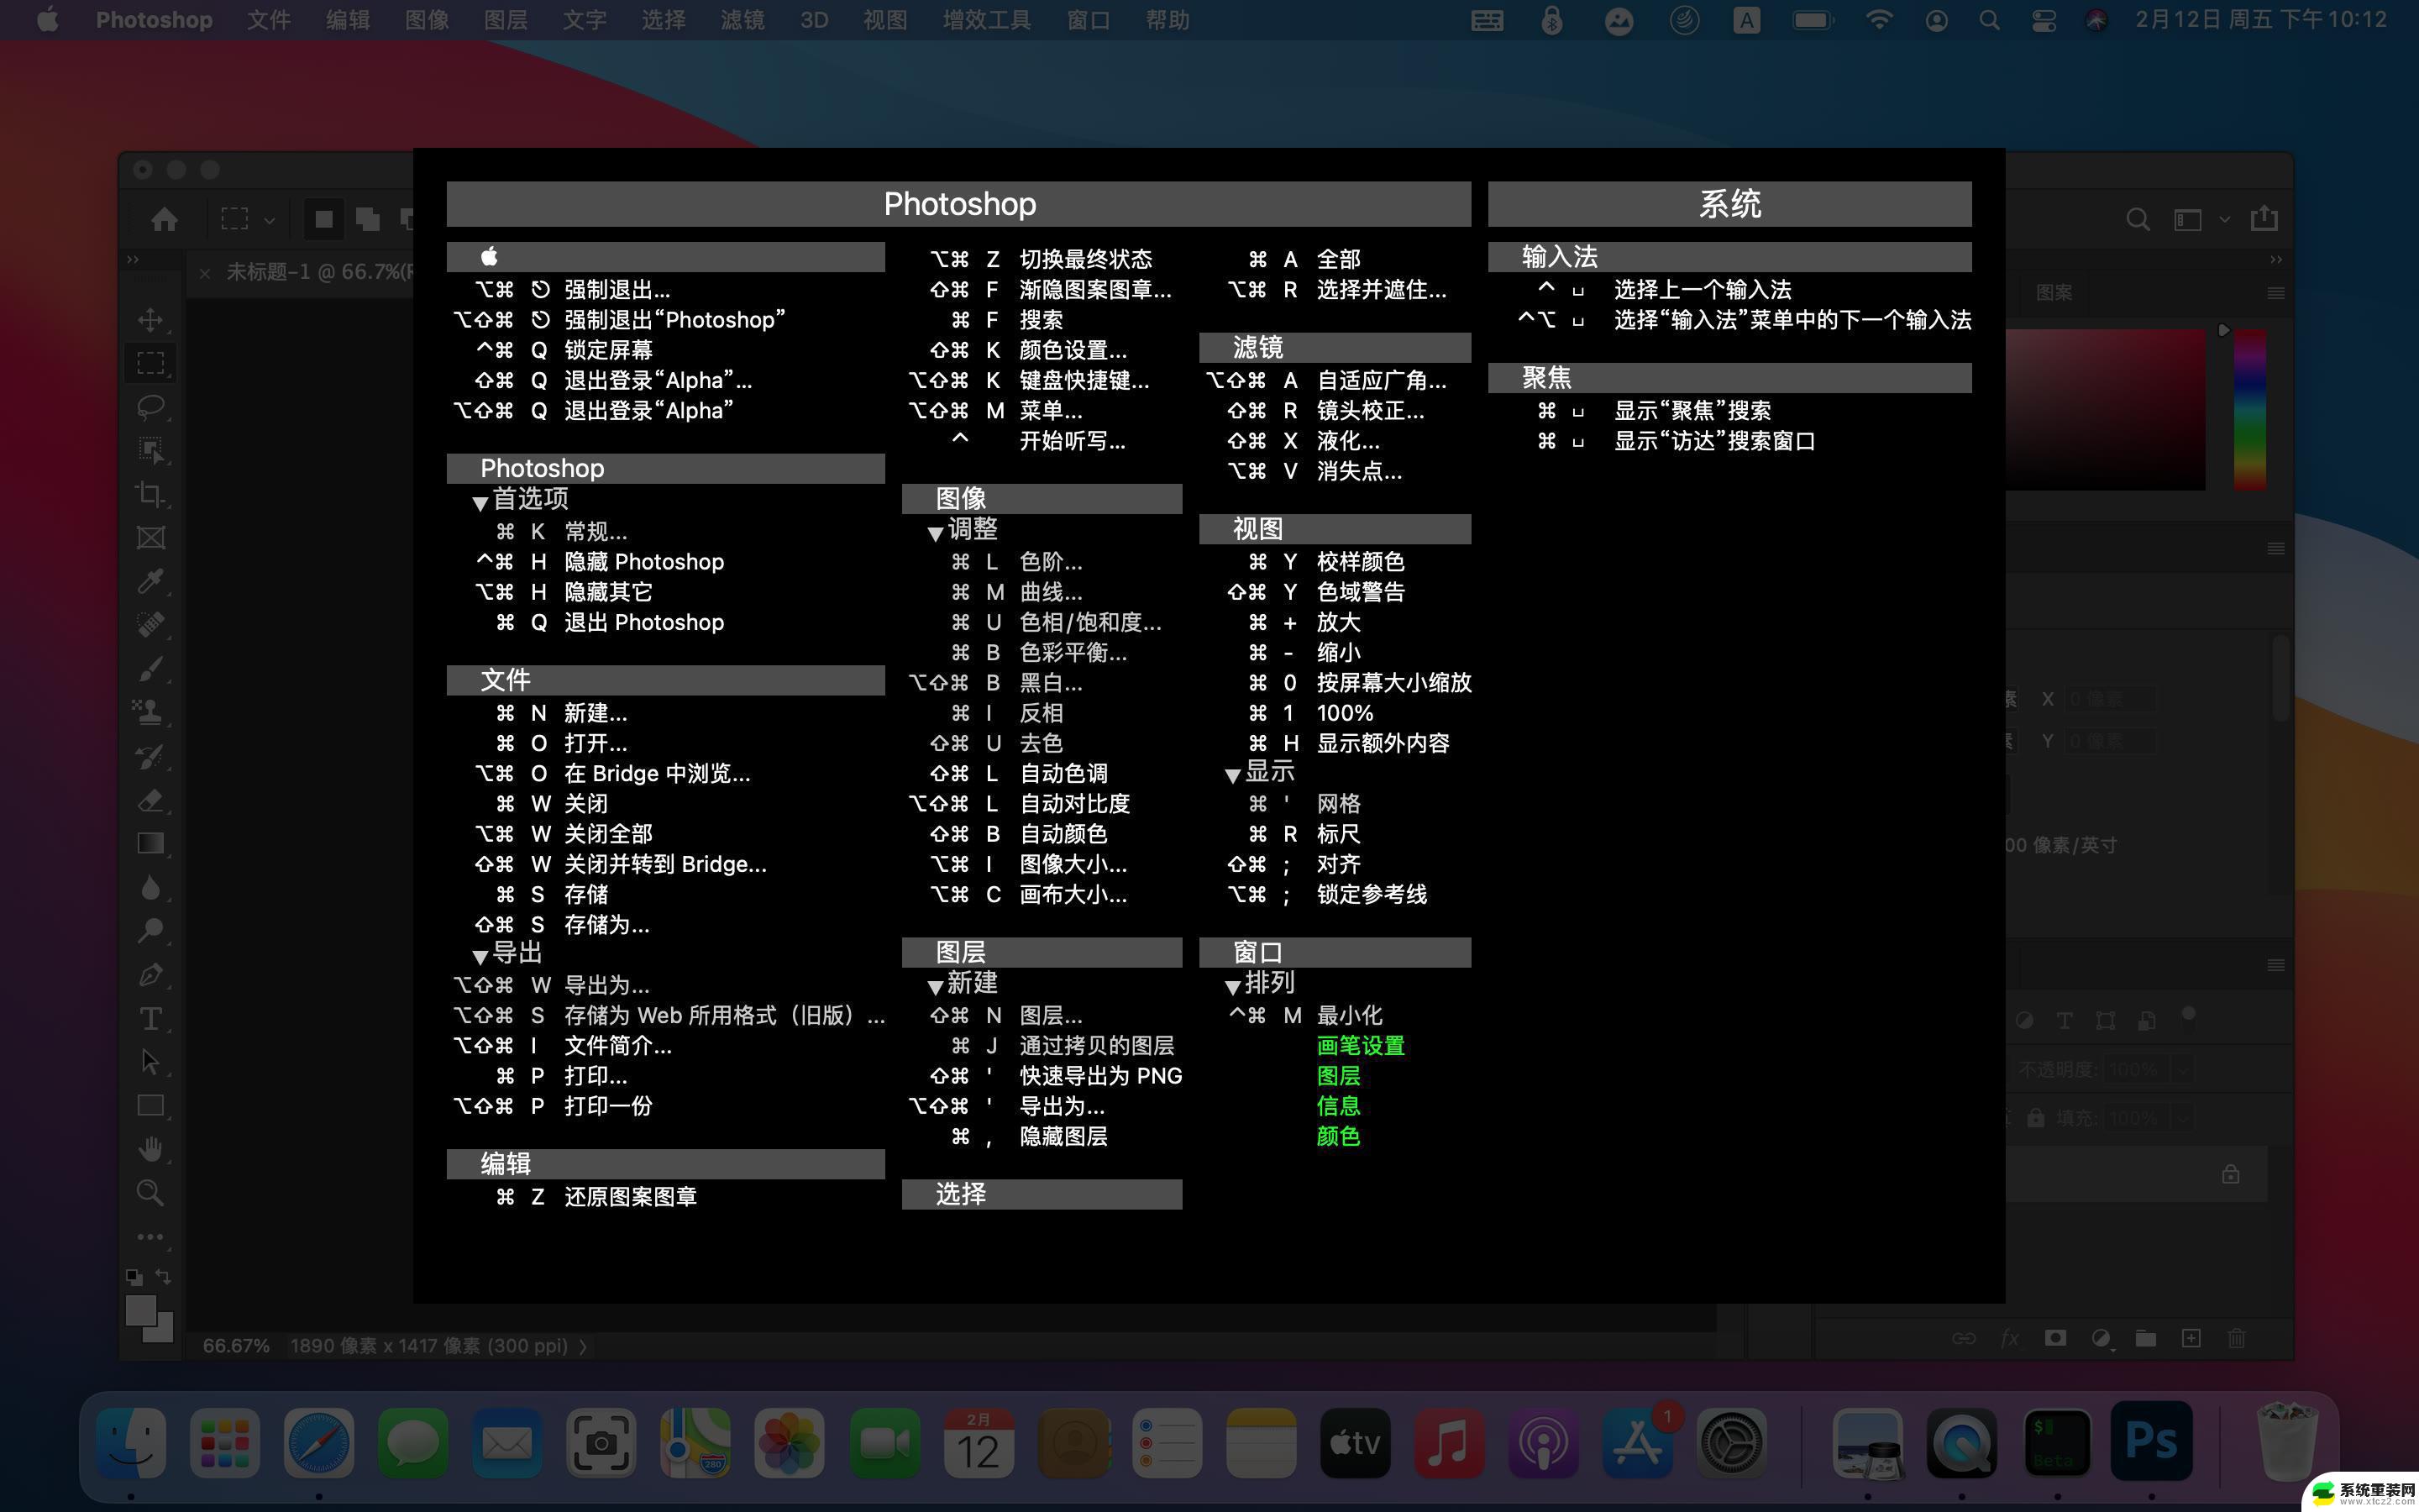Click the 颜色 green entry
This screenshot has height=1512, width=2419.
pyautogui.click(x=1339, y=1136)
